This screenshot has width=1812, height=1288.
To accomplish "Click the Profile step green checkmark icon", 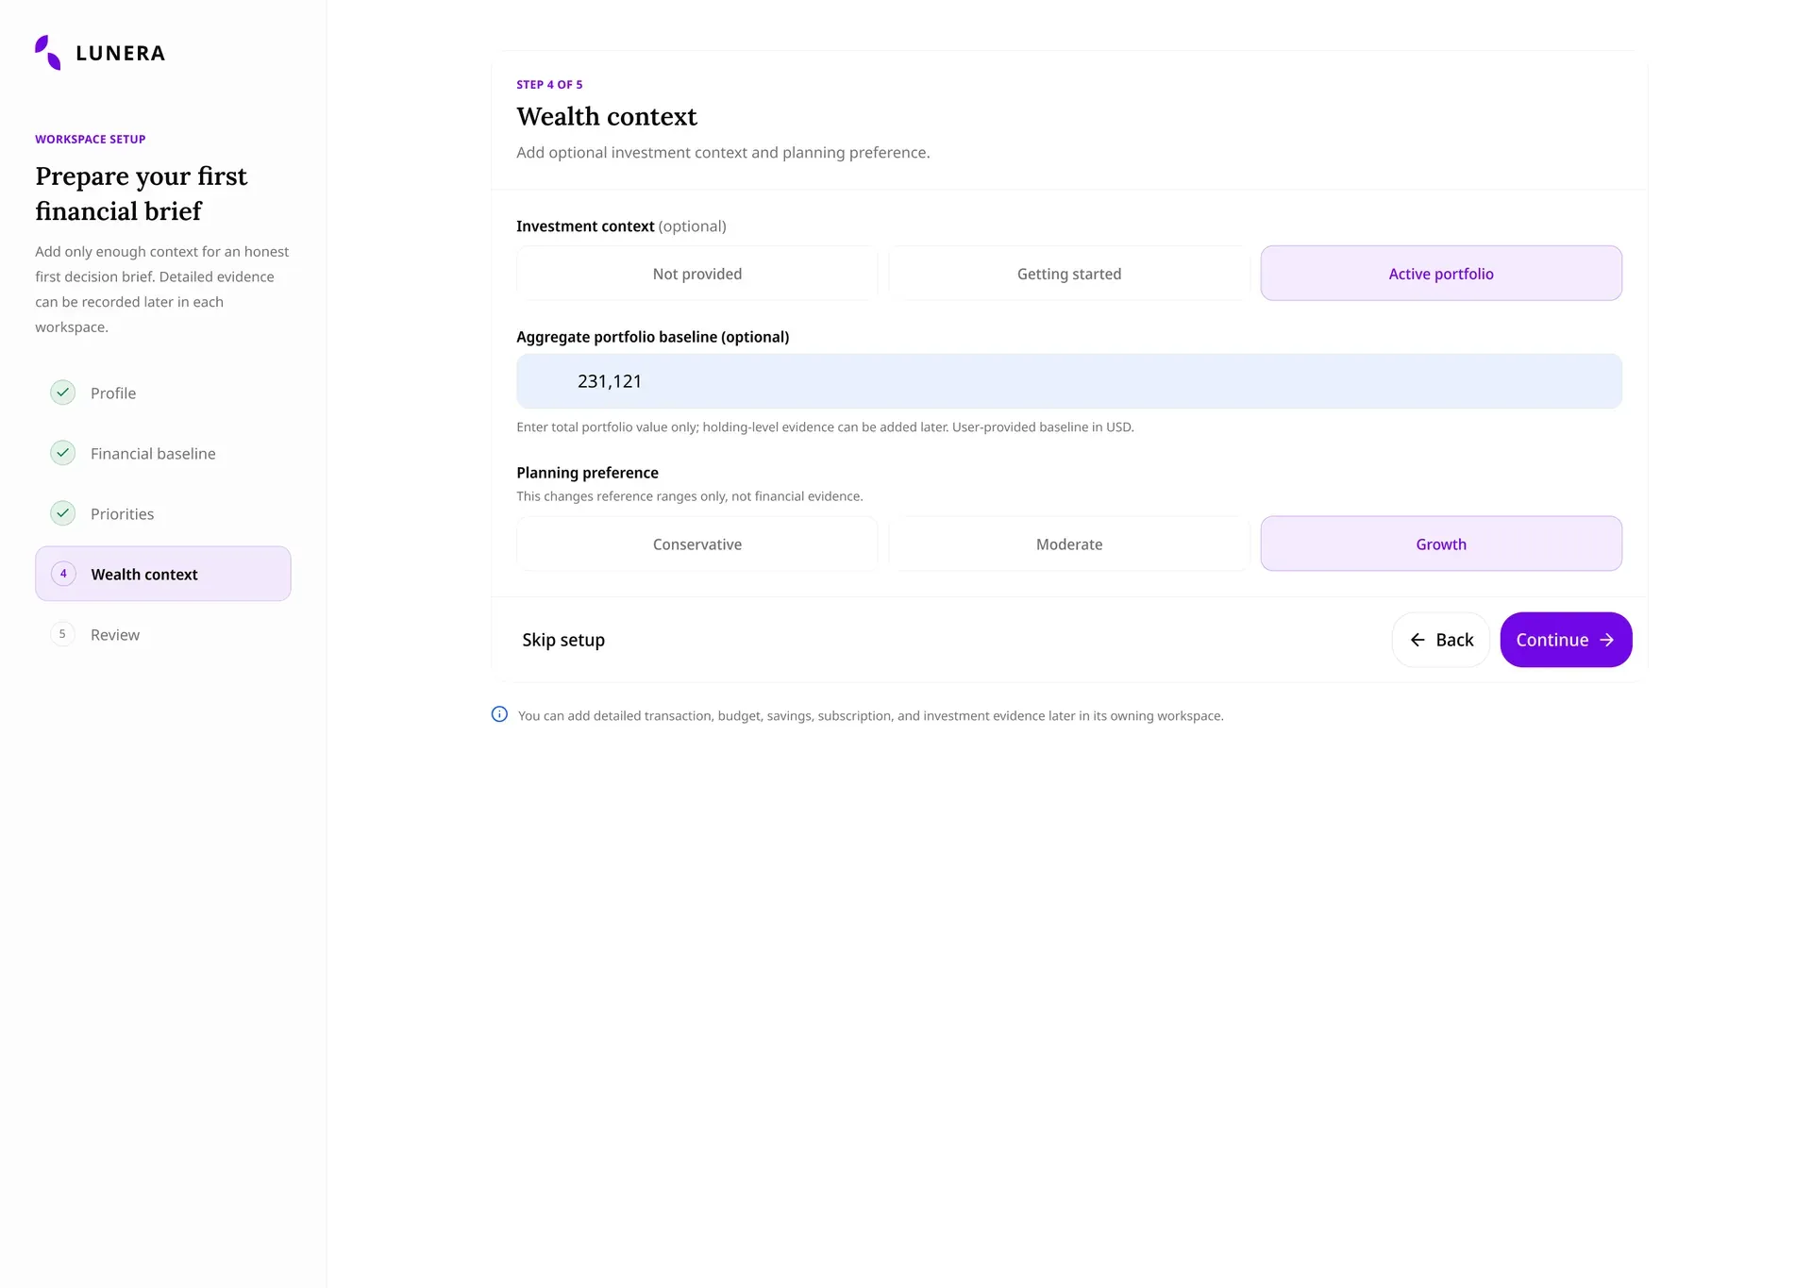I will [x=62, y=393].
